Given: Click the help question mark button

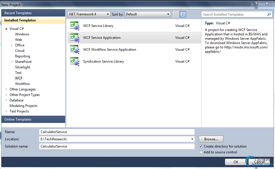Looking at the screenshot, I should pyautogui.click(x=256, y=3).
